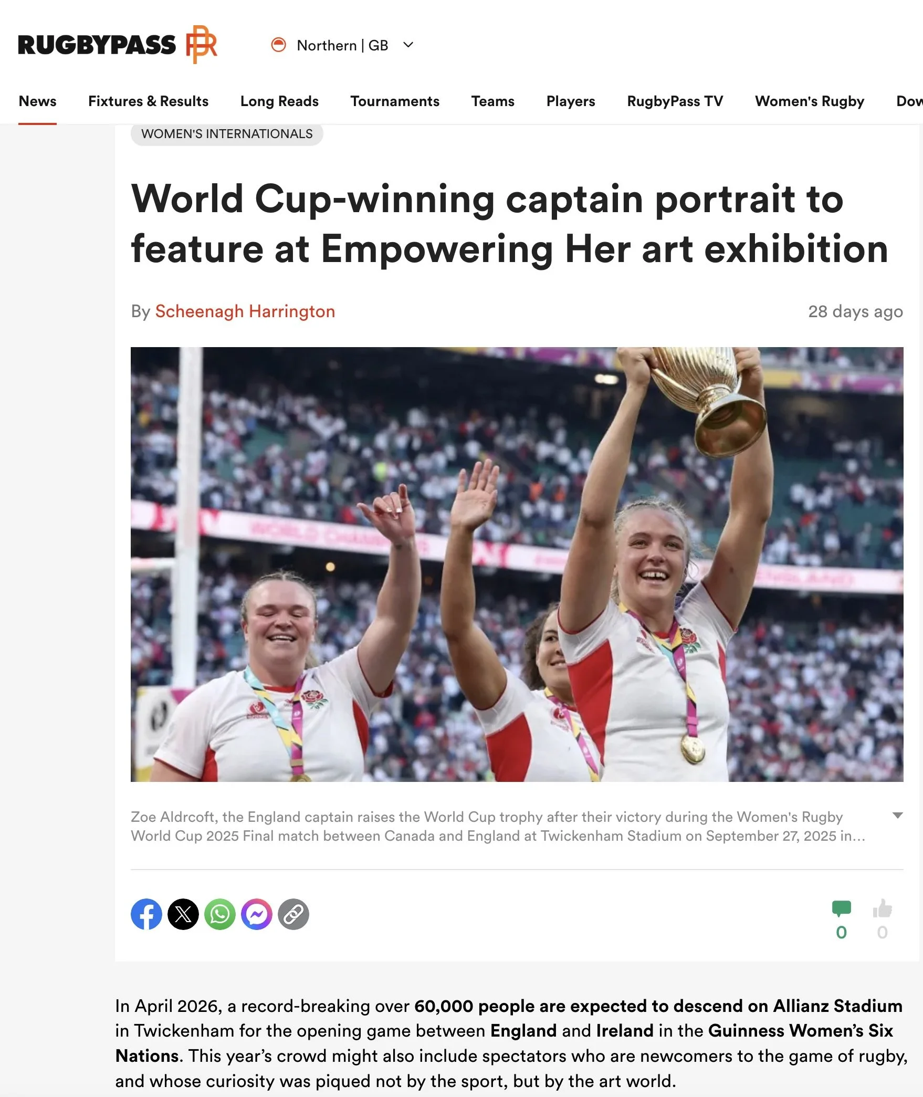Image resolution: width=923 pixels, height=1097 pixels.
Task: Share article on Facebook icon
Action: click(146, 914)
